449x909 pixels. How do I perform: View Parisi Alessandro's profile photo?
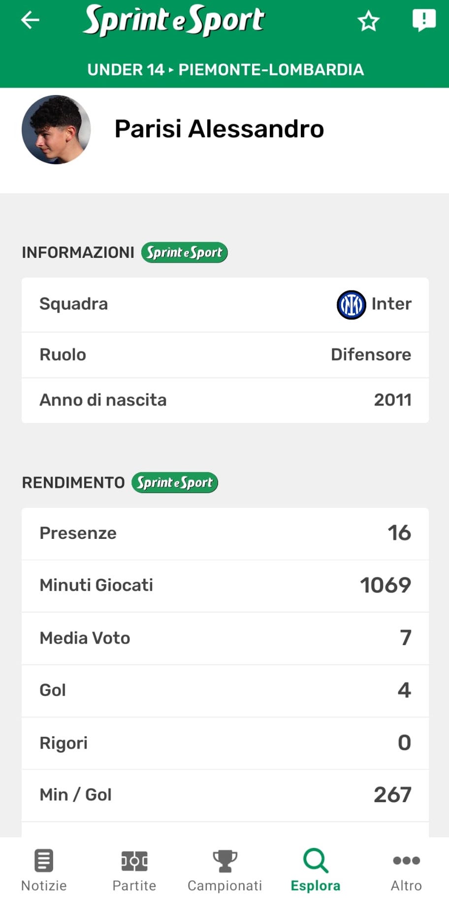click(56, 129)
